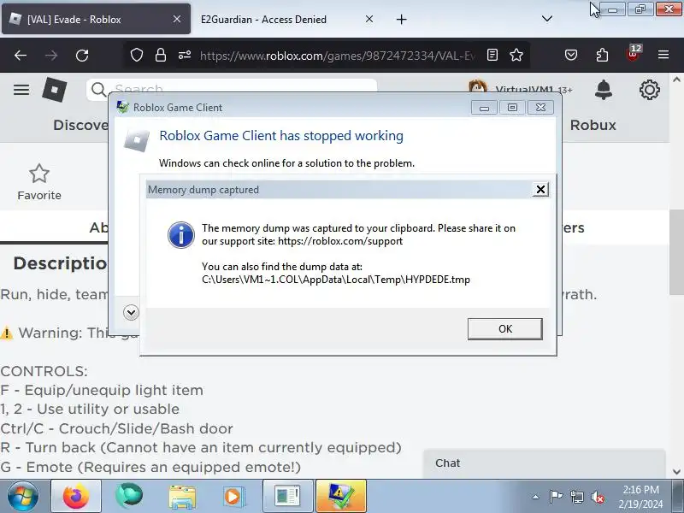The width and height of the screenshot is (684, 513).
Task: Click the VirtualVM1 avatar thumbnail
Action: click(478, 86)
